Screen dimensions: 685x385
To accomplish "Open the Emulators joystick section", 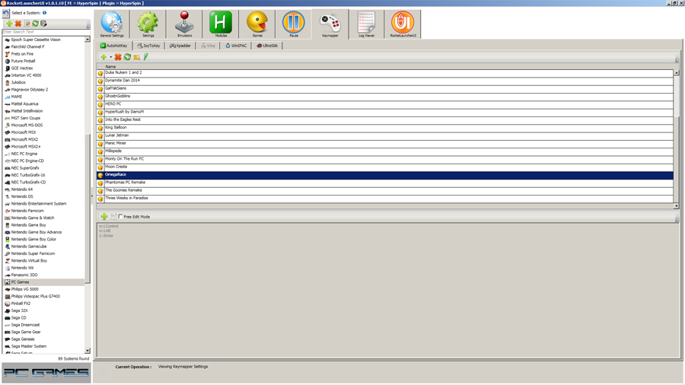I will point(184,24).
